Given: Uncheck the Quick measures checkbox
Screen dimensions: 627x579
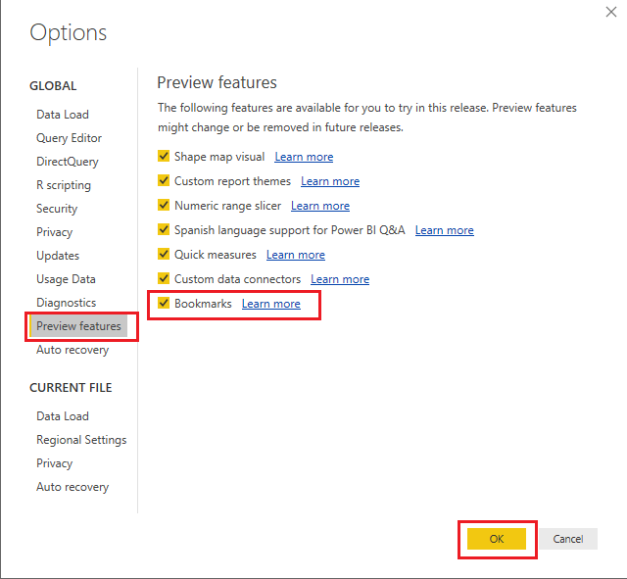Looking at the screenshot, I should [165, 255].
